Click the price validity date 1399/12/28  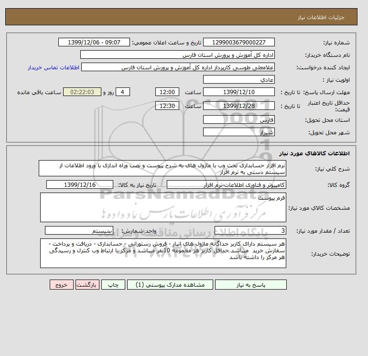[238, 106]
